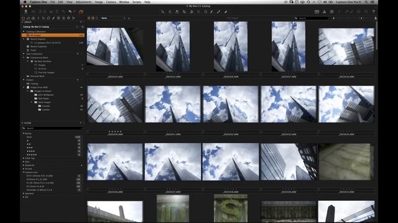Select the orange Pan hand tool
Image resolution: width=398 pixels, height=223 pixels.
pyautogui.click(x=170, y=12)
